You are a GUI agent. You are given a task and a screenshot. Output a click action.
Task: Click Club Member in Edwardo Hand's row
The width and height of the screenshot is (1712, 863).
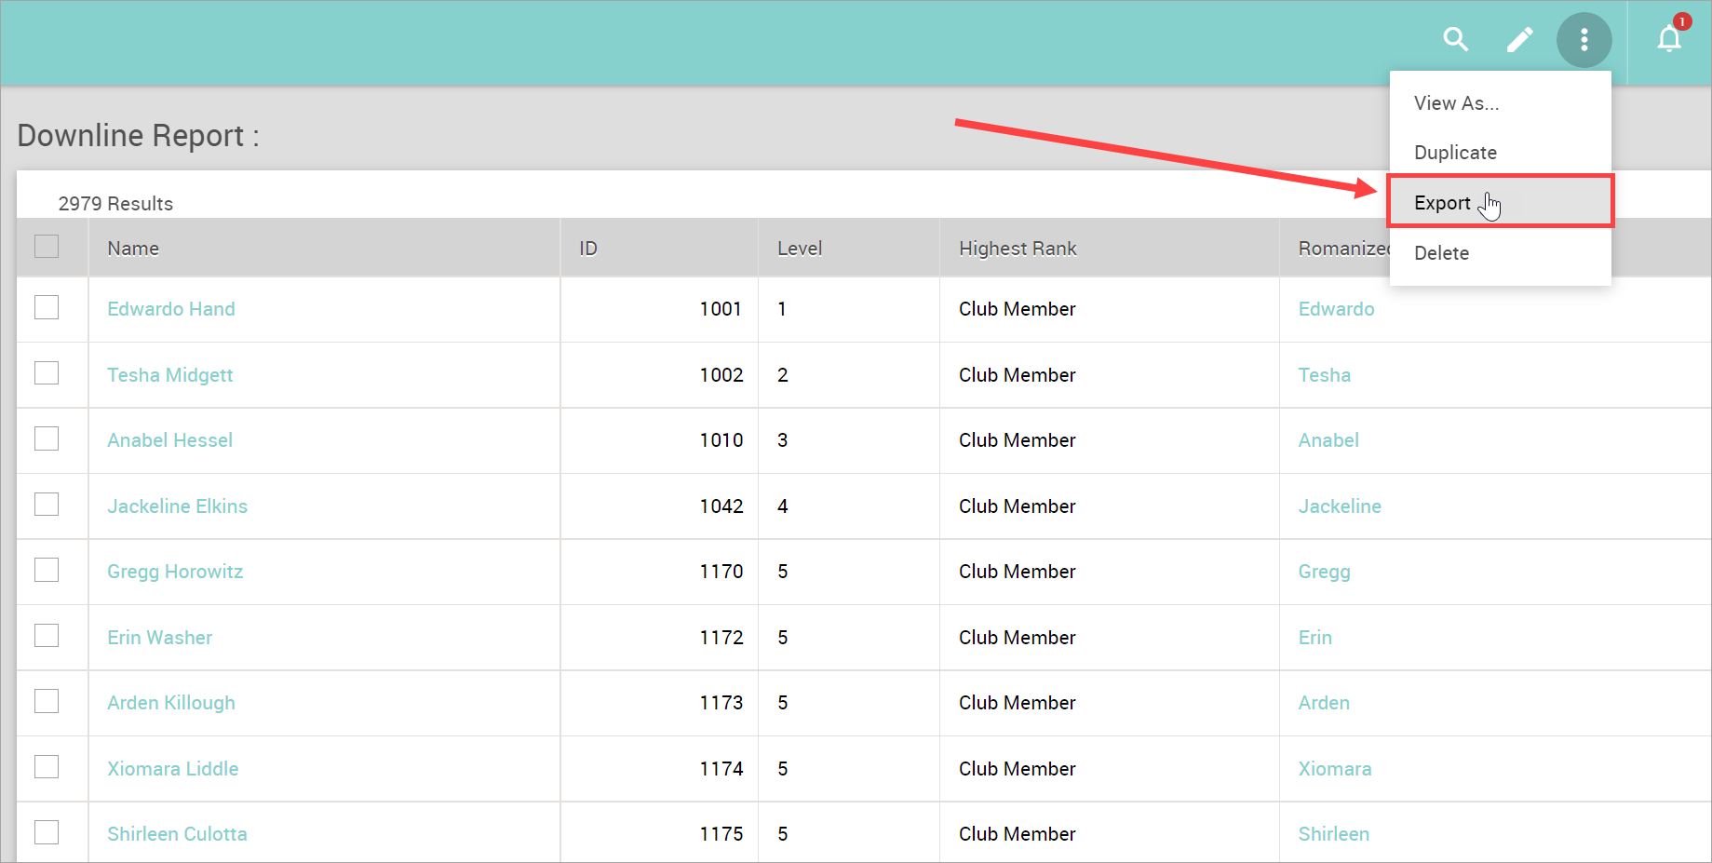point(1018,309)
